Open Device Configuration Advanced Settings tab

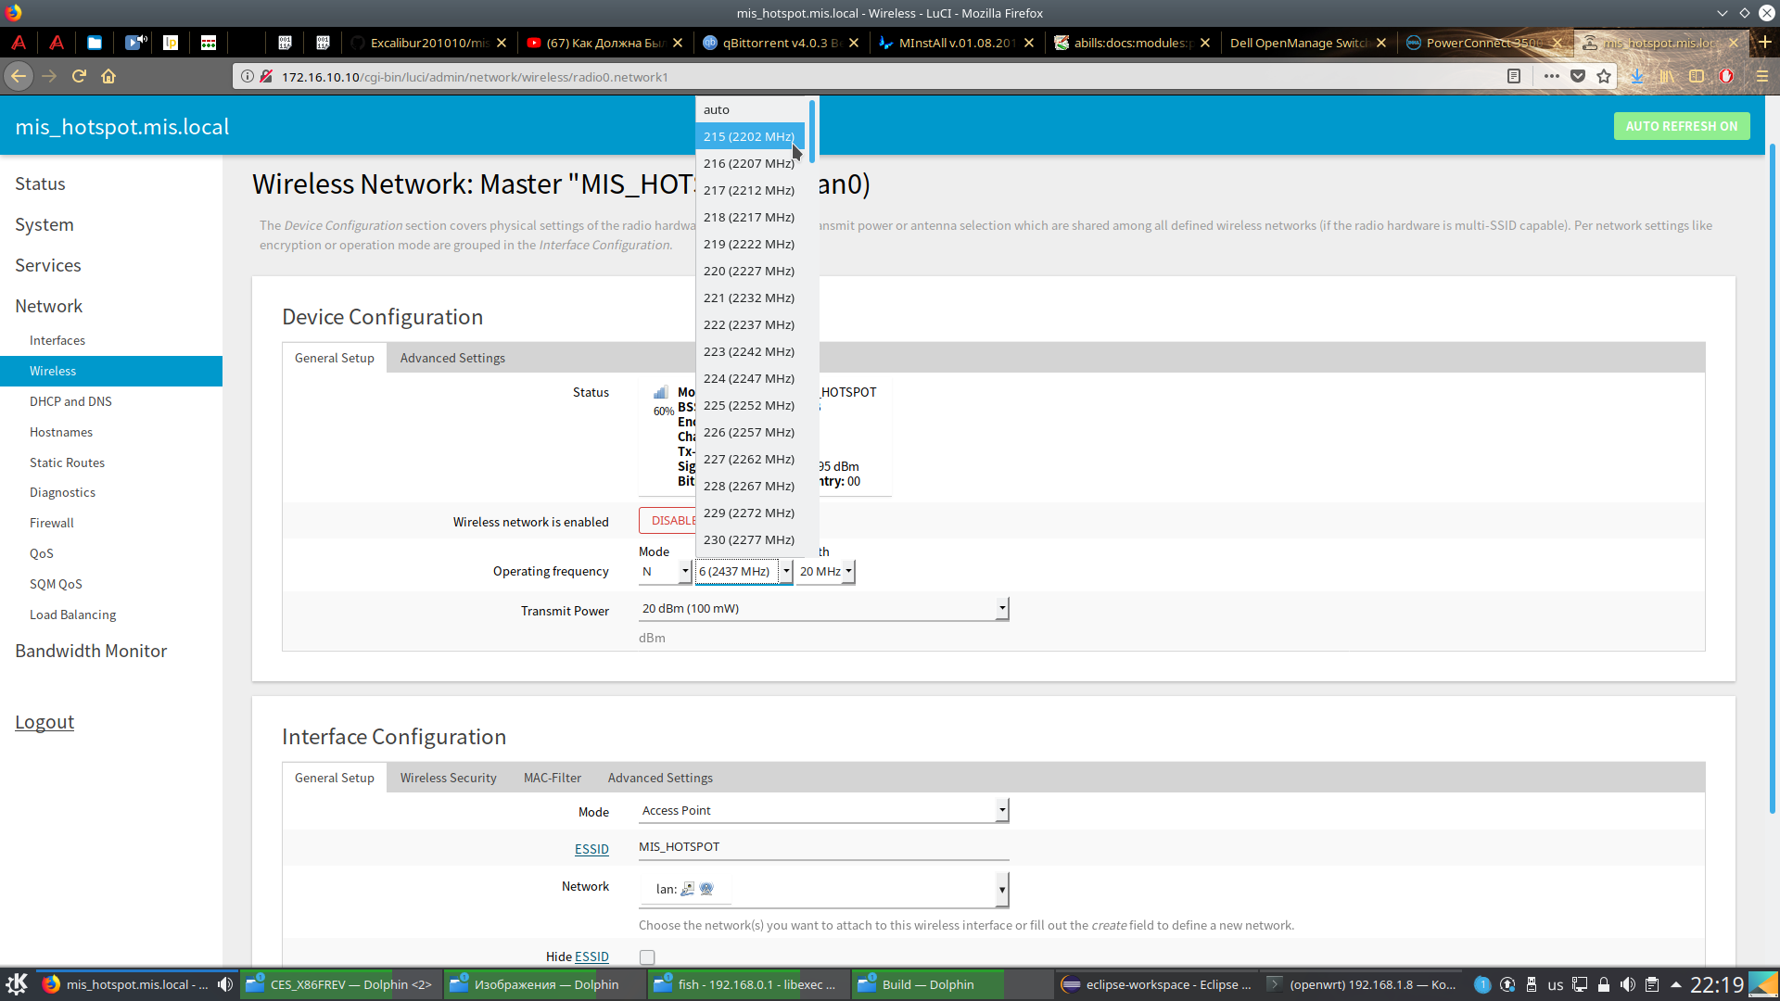tap(452, 358)
